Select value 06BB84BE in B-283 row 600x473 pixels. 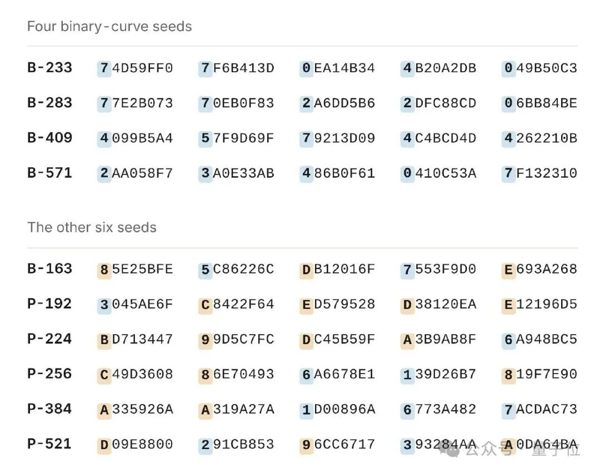pos(539,103)
